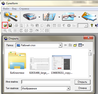Click the file list scrollbar down arrow
The height and width of the screenshot is (94, 98).
point(90,76)
